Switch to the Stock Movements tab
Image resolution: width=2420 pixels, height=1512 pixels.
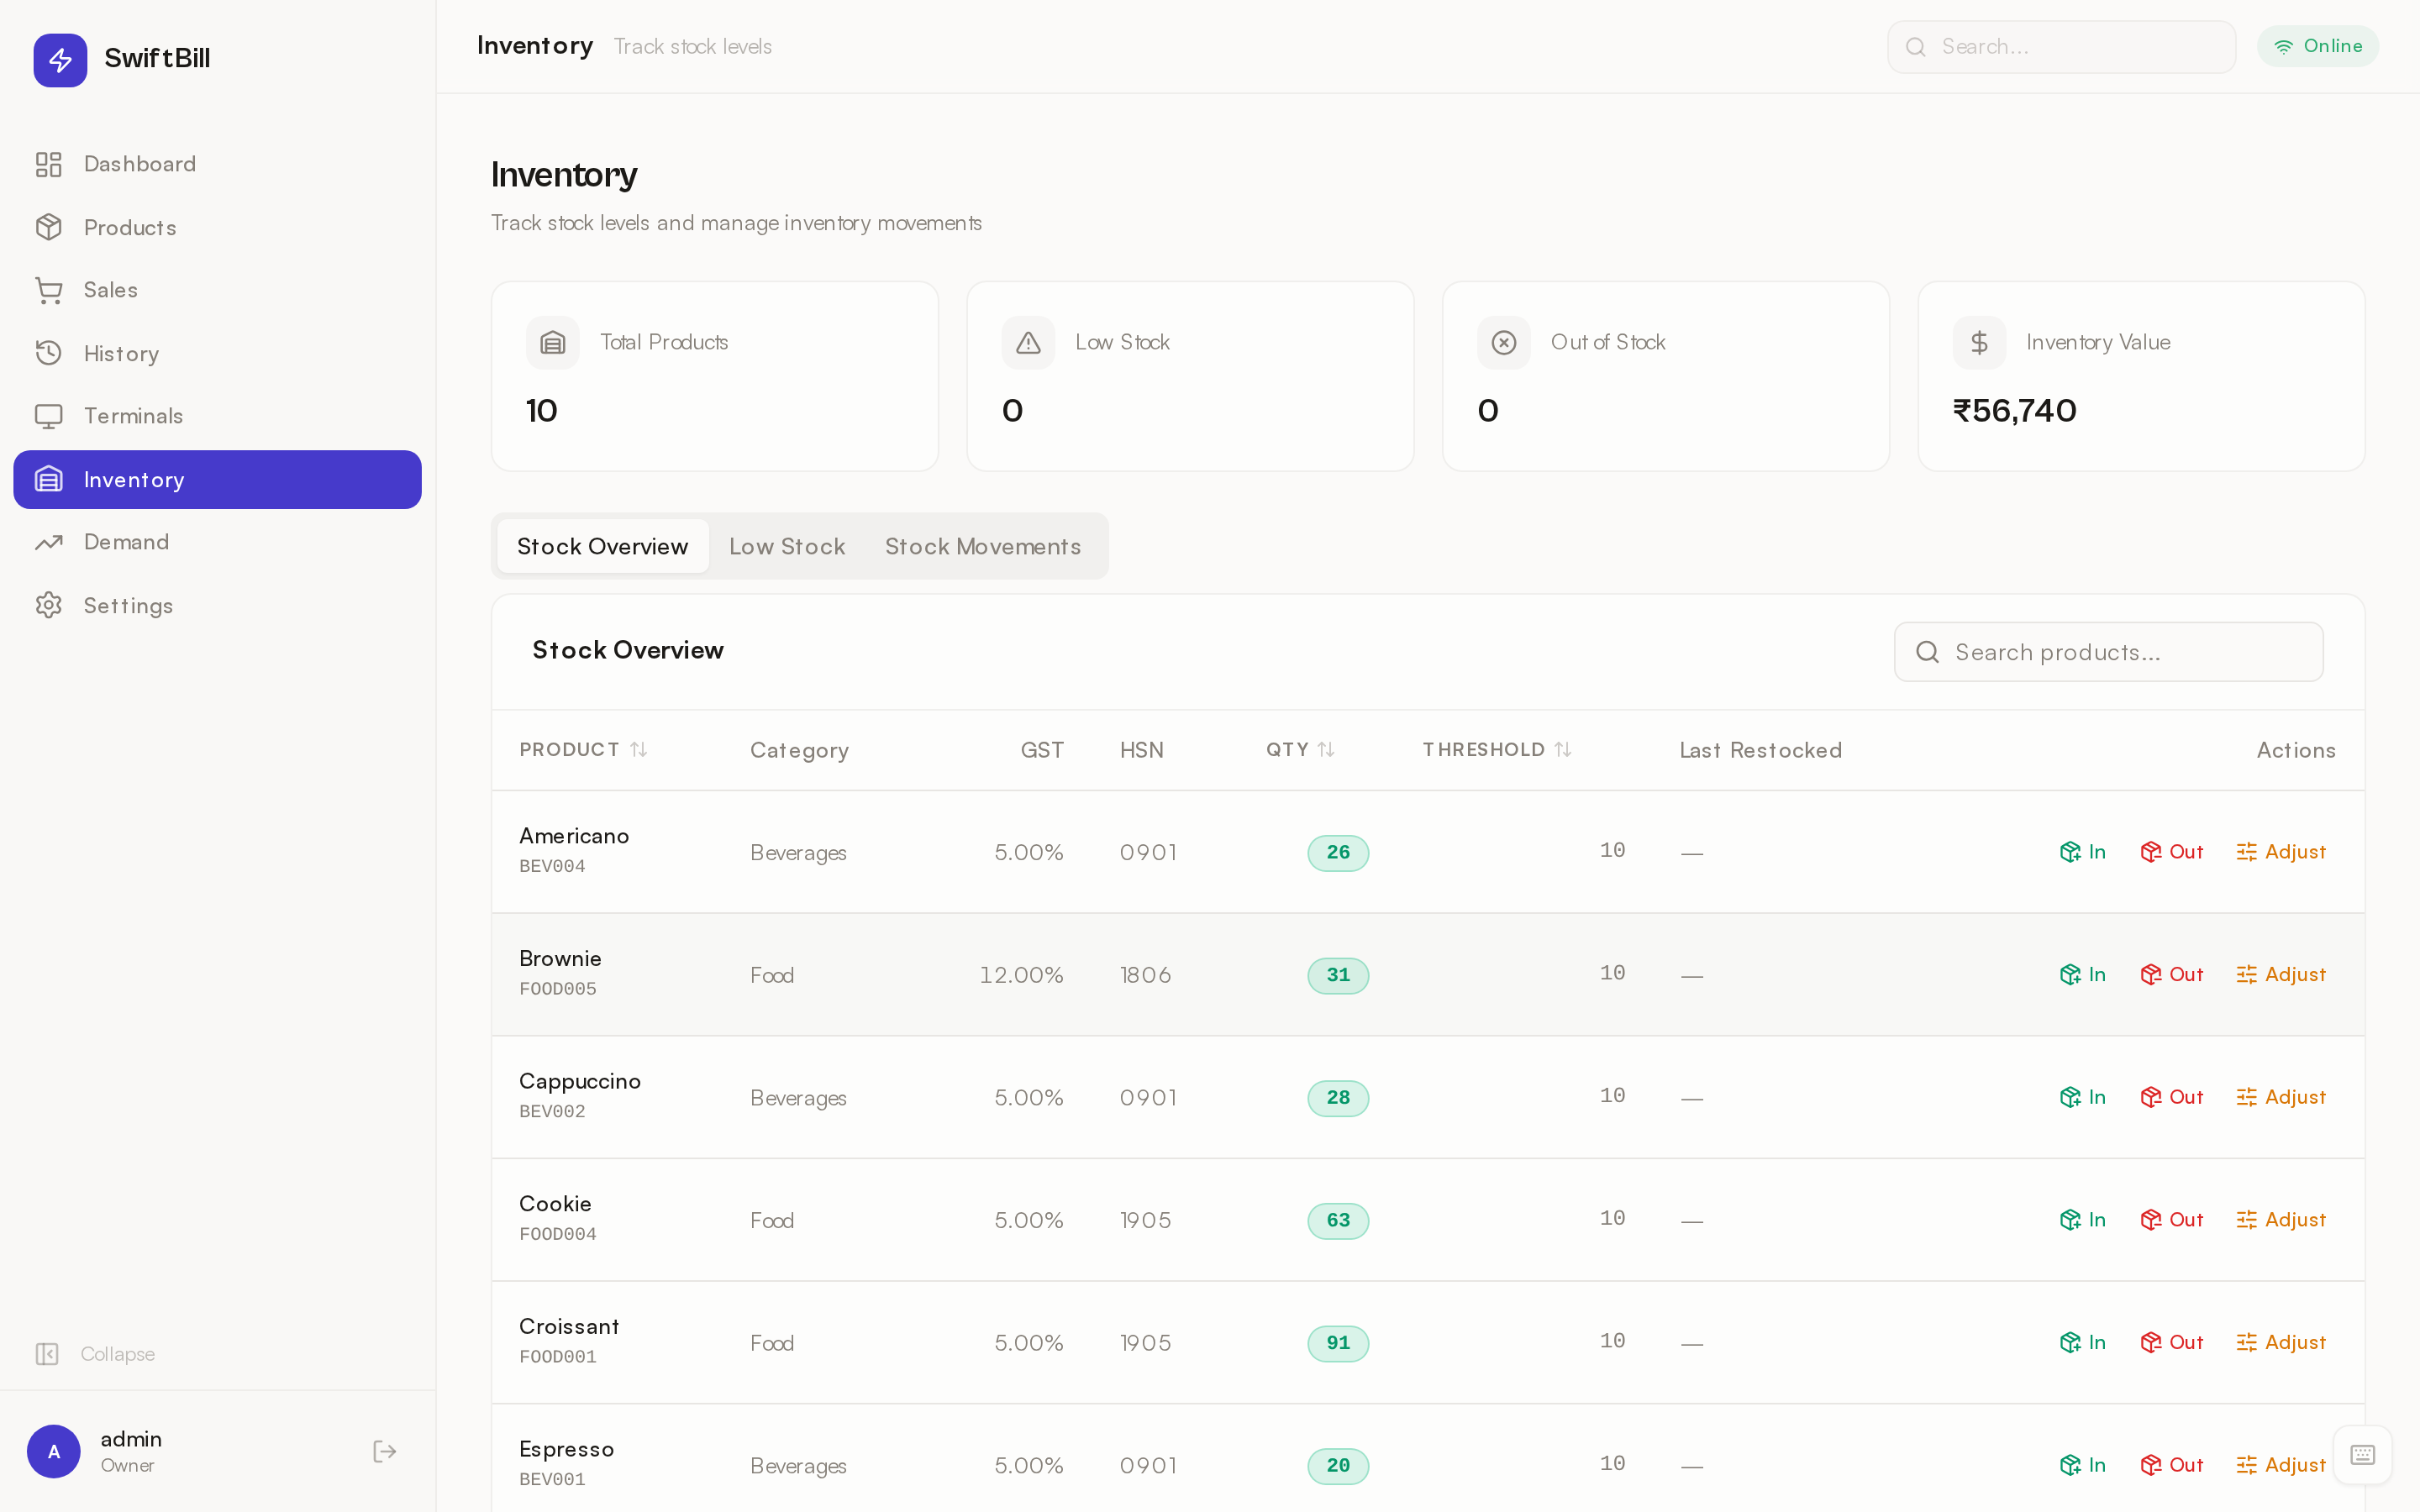pyautogui.click(x=983, y=546)
